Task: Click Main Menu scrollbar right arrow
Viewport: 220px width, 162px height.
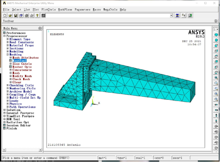Action: pyautogui.click(x=40, y=150)
